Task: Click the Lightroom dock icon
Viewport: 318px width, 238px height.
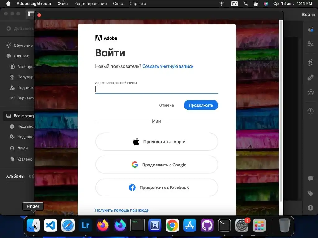Action: click(x=85, y=225)
